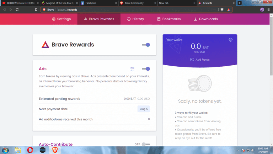Close the Facebook tab
The width and height of the screenshot is (273, 154).
116,3
